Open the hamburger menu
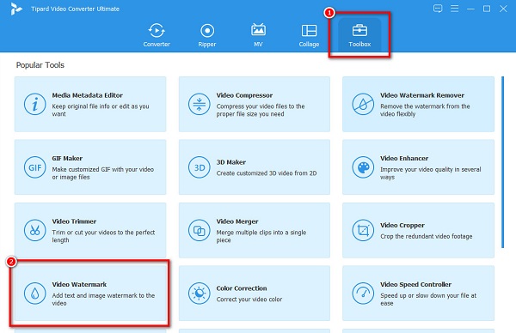516x333 pixels. coord(454,9)
